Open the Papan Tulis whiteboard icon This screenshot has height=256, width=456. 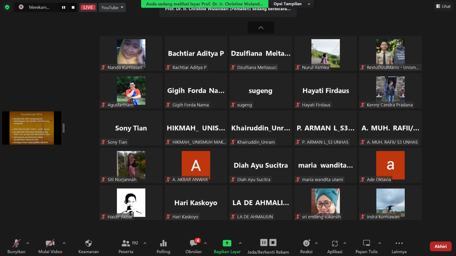pos(366,243)
